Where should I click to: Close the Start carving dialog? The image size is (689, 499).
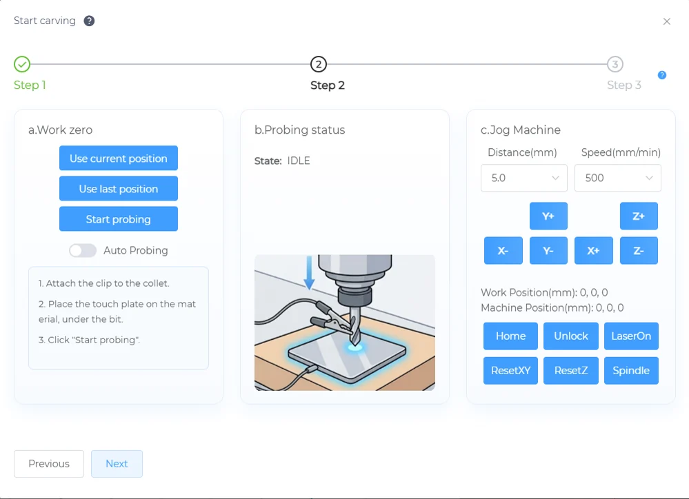point(667,21)
